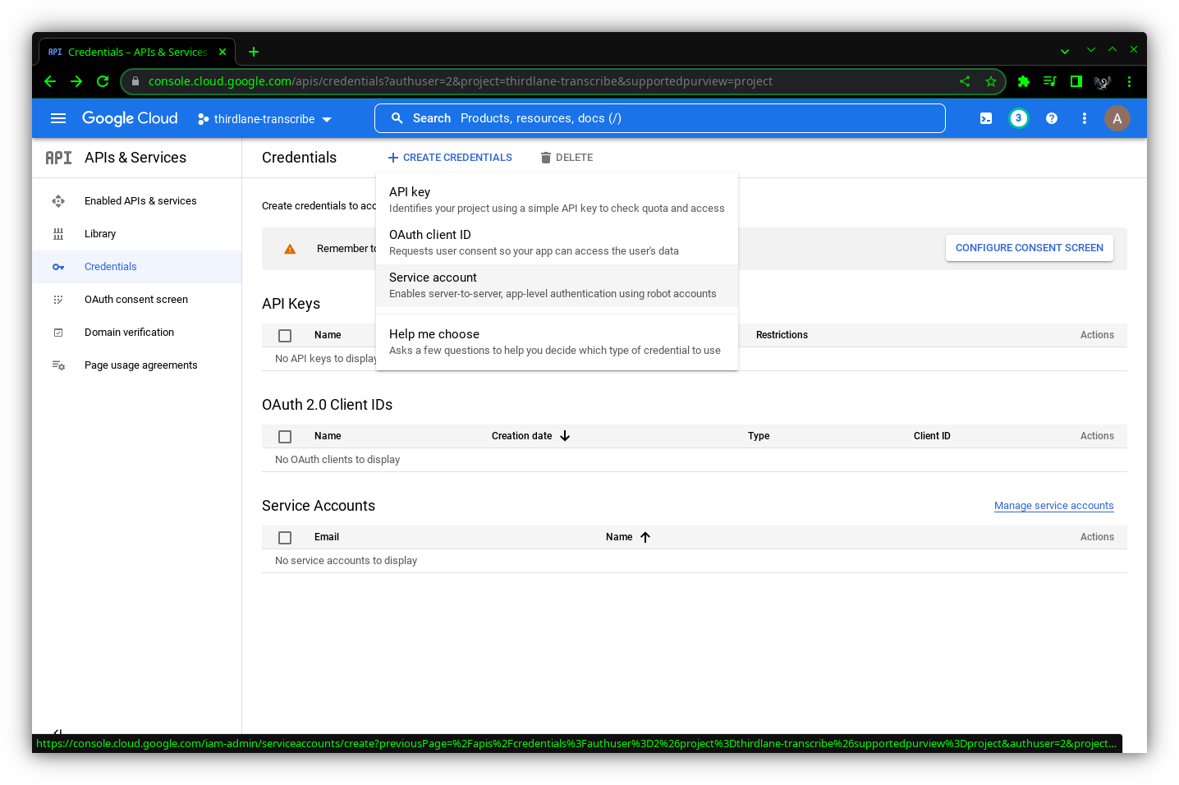1179x785 pixels.
Task: Click the Enabled APIs & services icon
Action: (58, 201)
